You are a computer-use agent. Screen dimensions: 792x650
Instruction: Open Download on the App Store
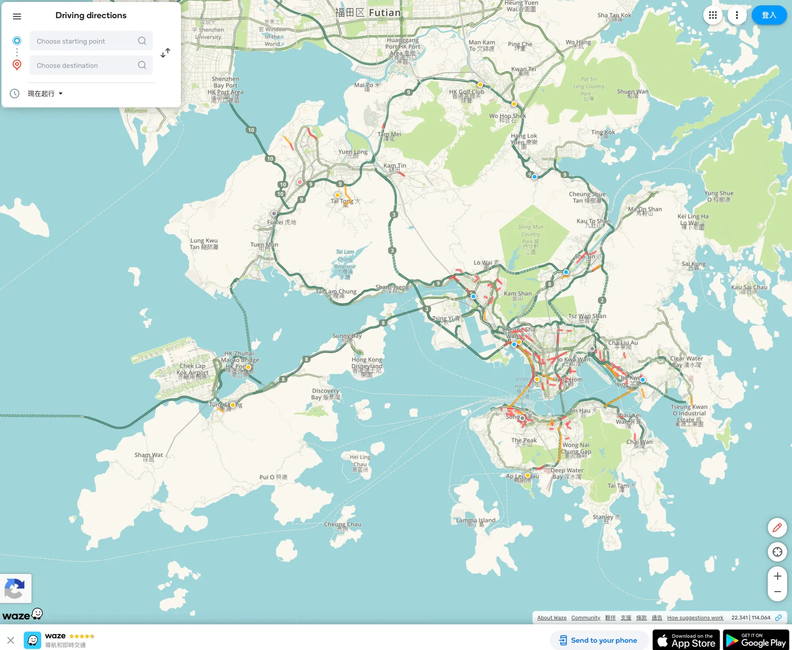[686, 640]
